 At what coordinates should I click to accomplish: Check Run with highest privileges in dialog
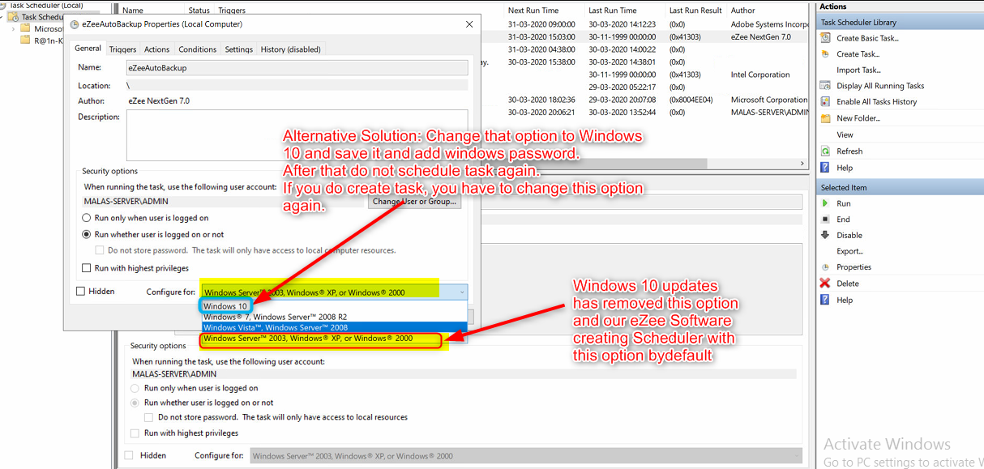(x=87, y=268)
